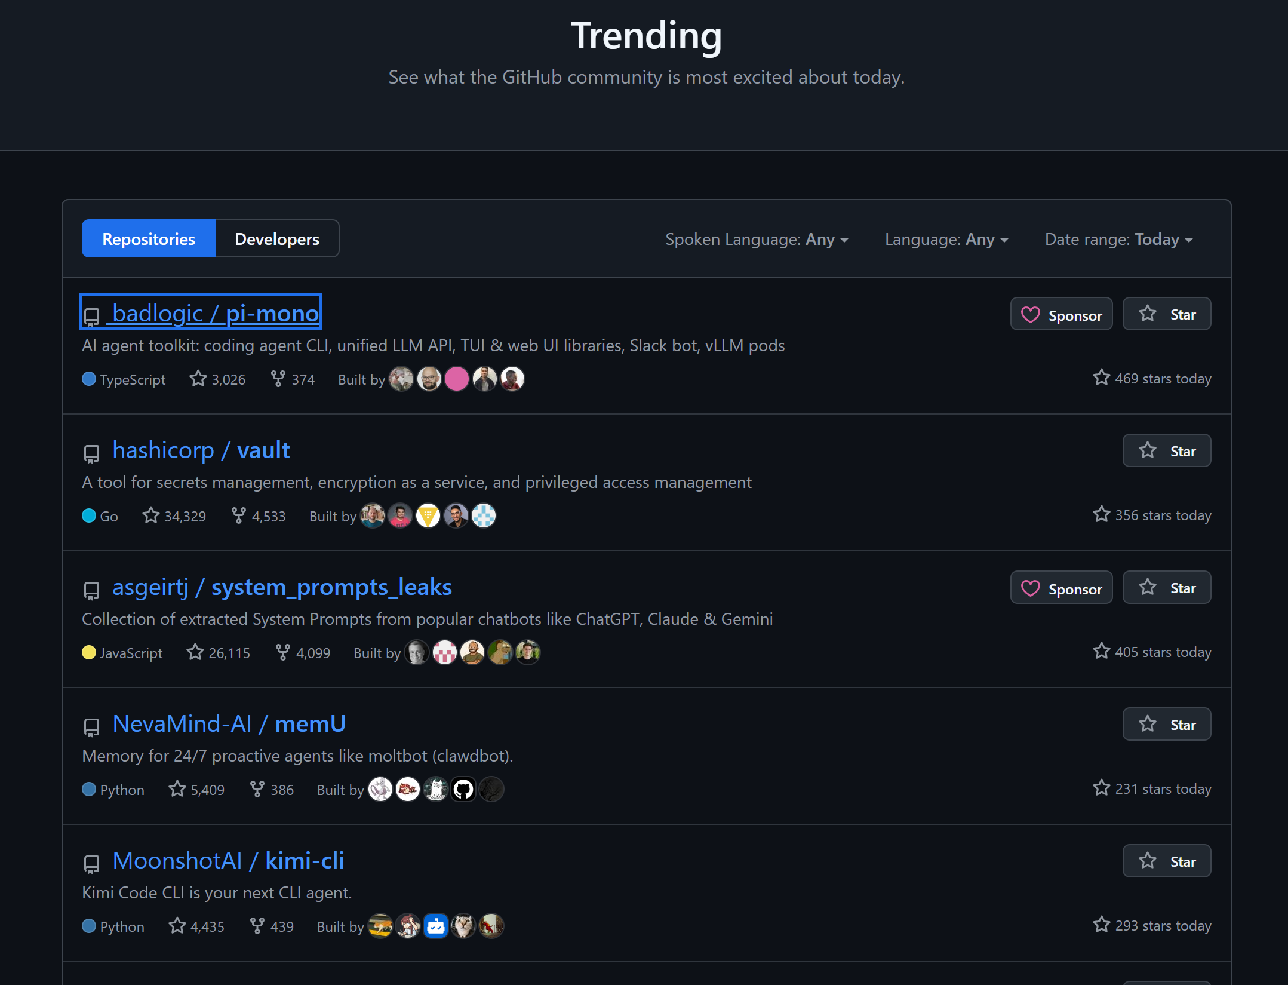The height and width of the screenshot is (985, 1288).
Task: Open Date range Today dropdown
Action: 1118,240
